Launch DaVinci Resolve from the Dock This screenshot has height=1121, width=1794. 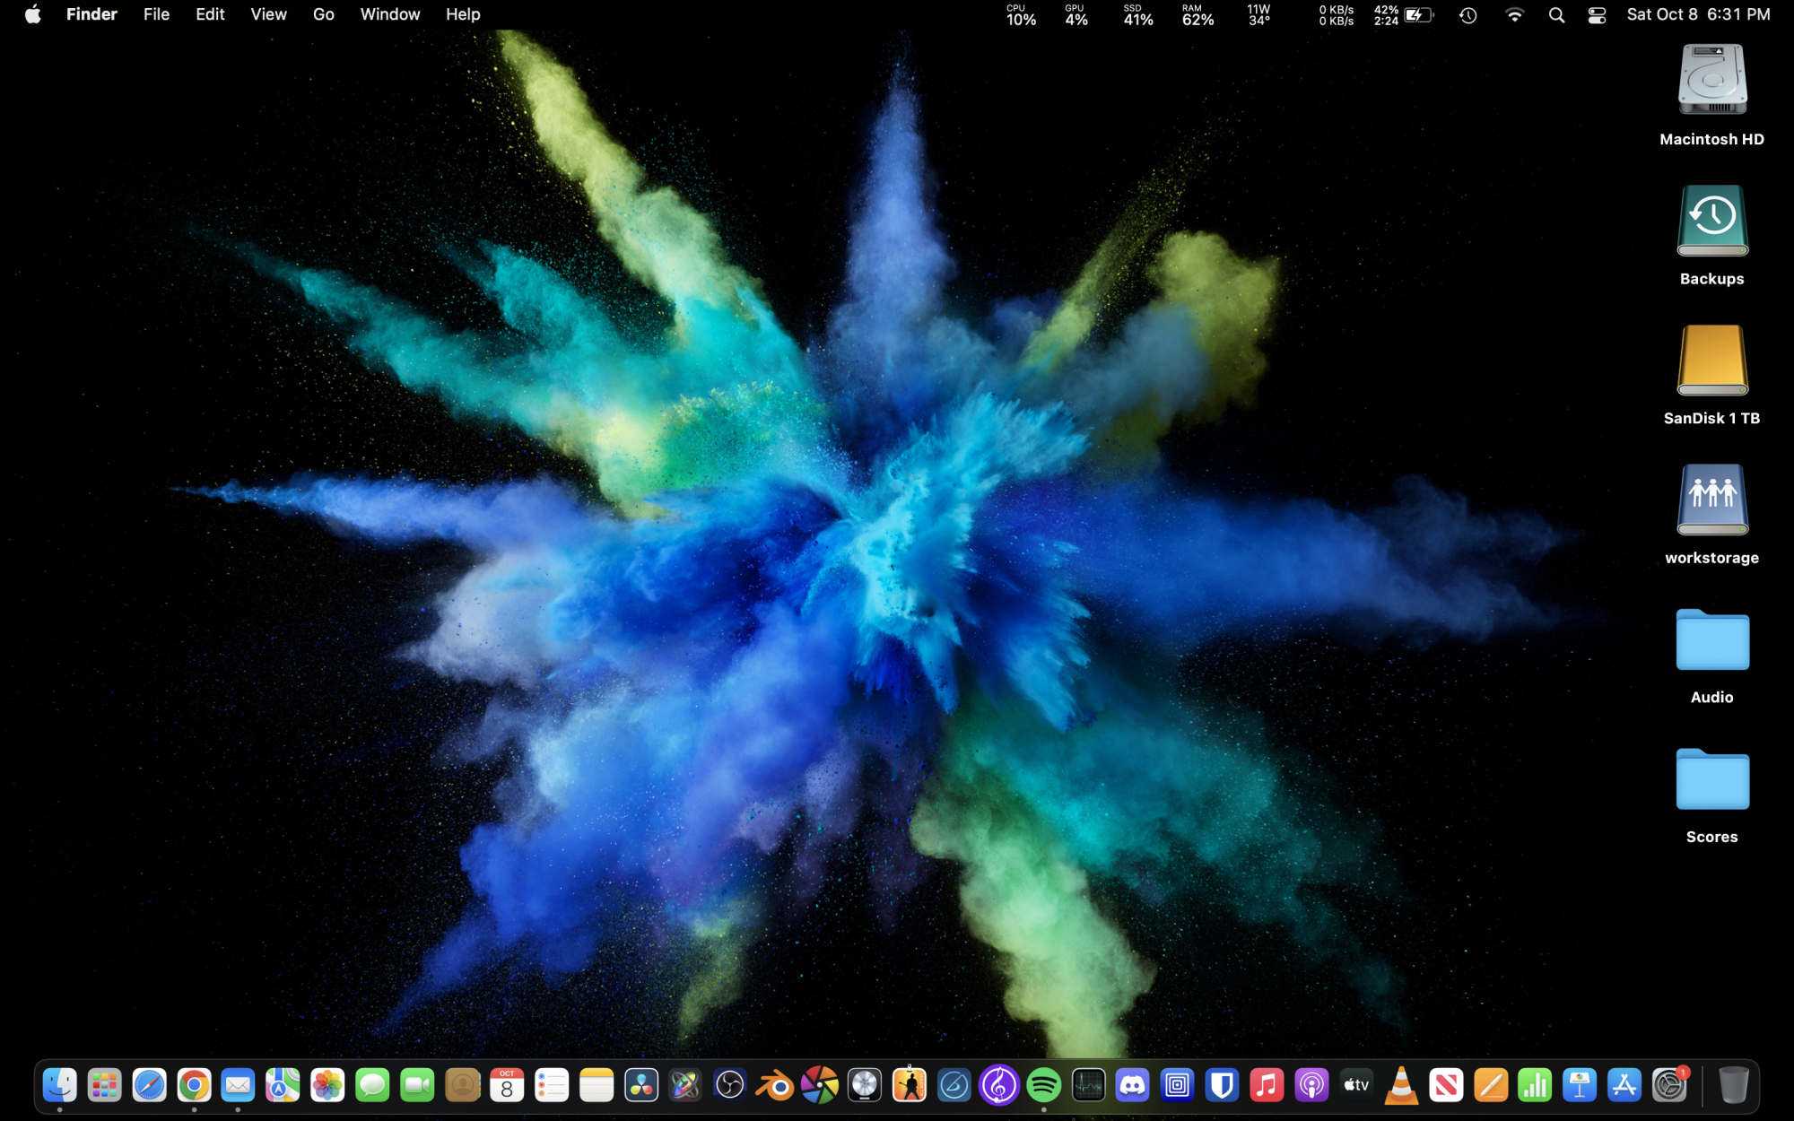(x=641, y=1086)
